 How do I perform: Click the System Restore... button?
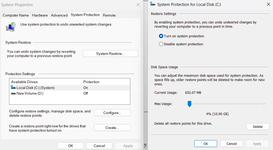click(110, 54)
